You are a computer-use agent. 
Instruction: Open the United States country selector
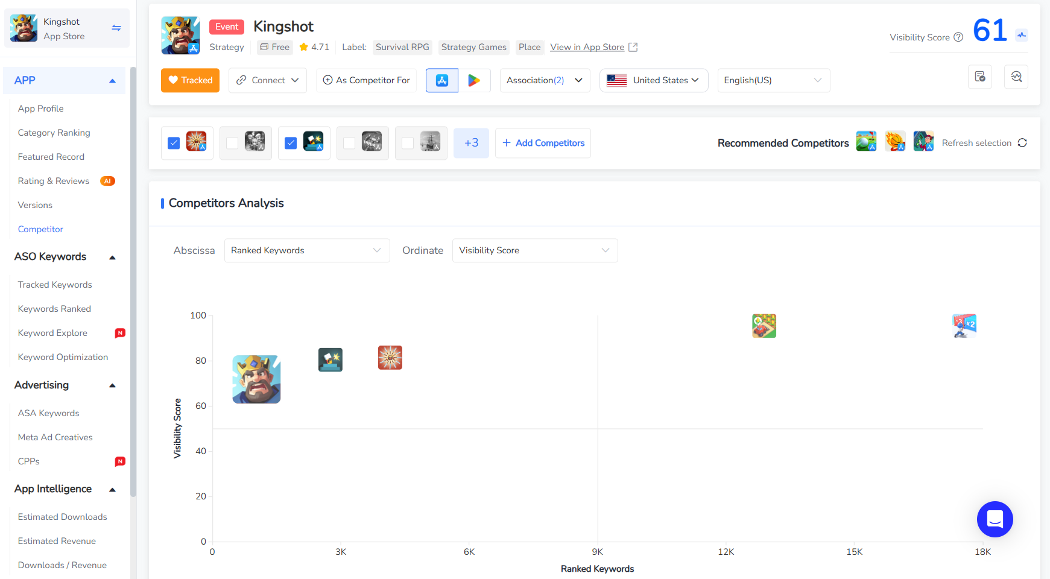coord(654,80)
